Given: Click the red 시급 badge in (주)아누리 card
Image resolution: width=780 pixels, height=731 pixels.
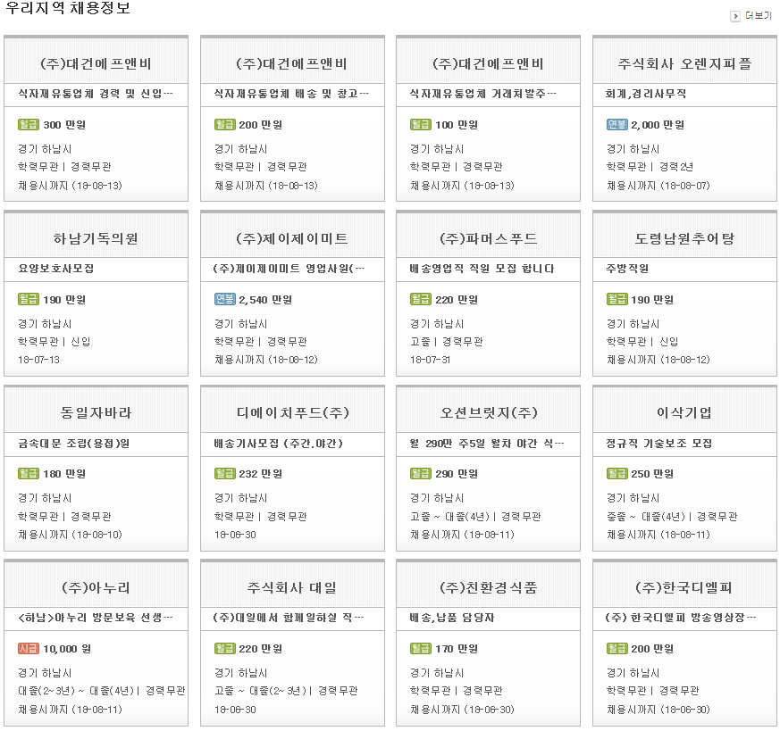Looking at the screenshot, I should [x=29, y=649].
